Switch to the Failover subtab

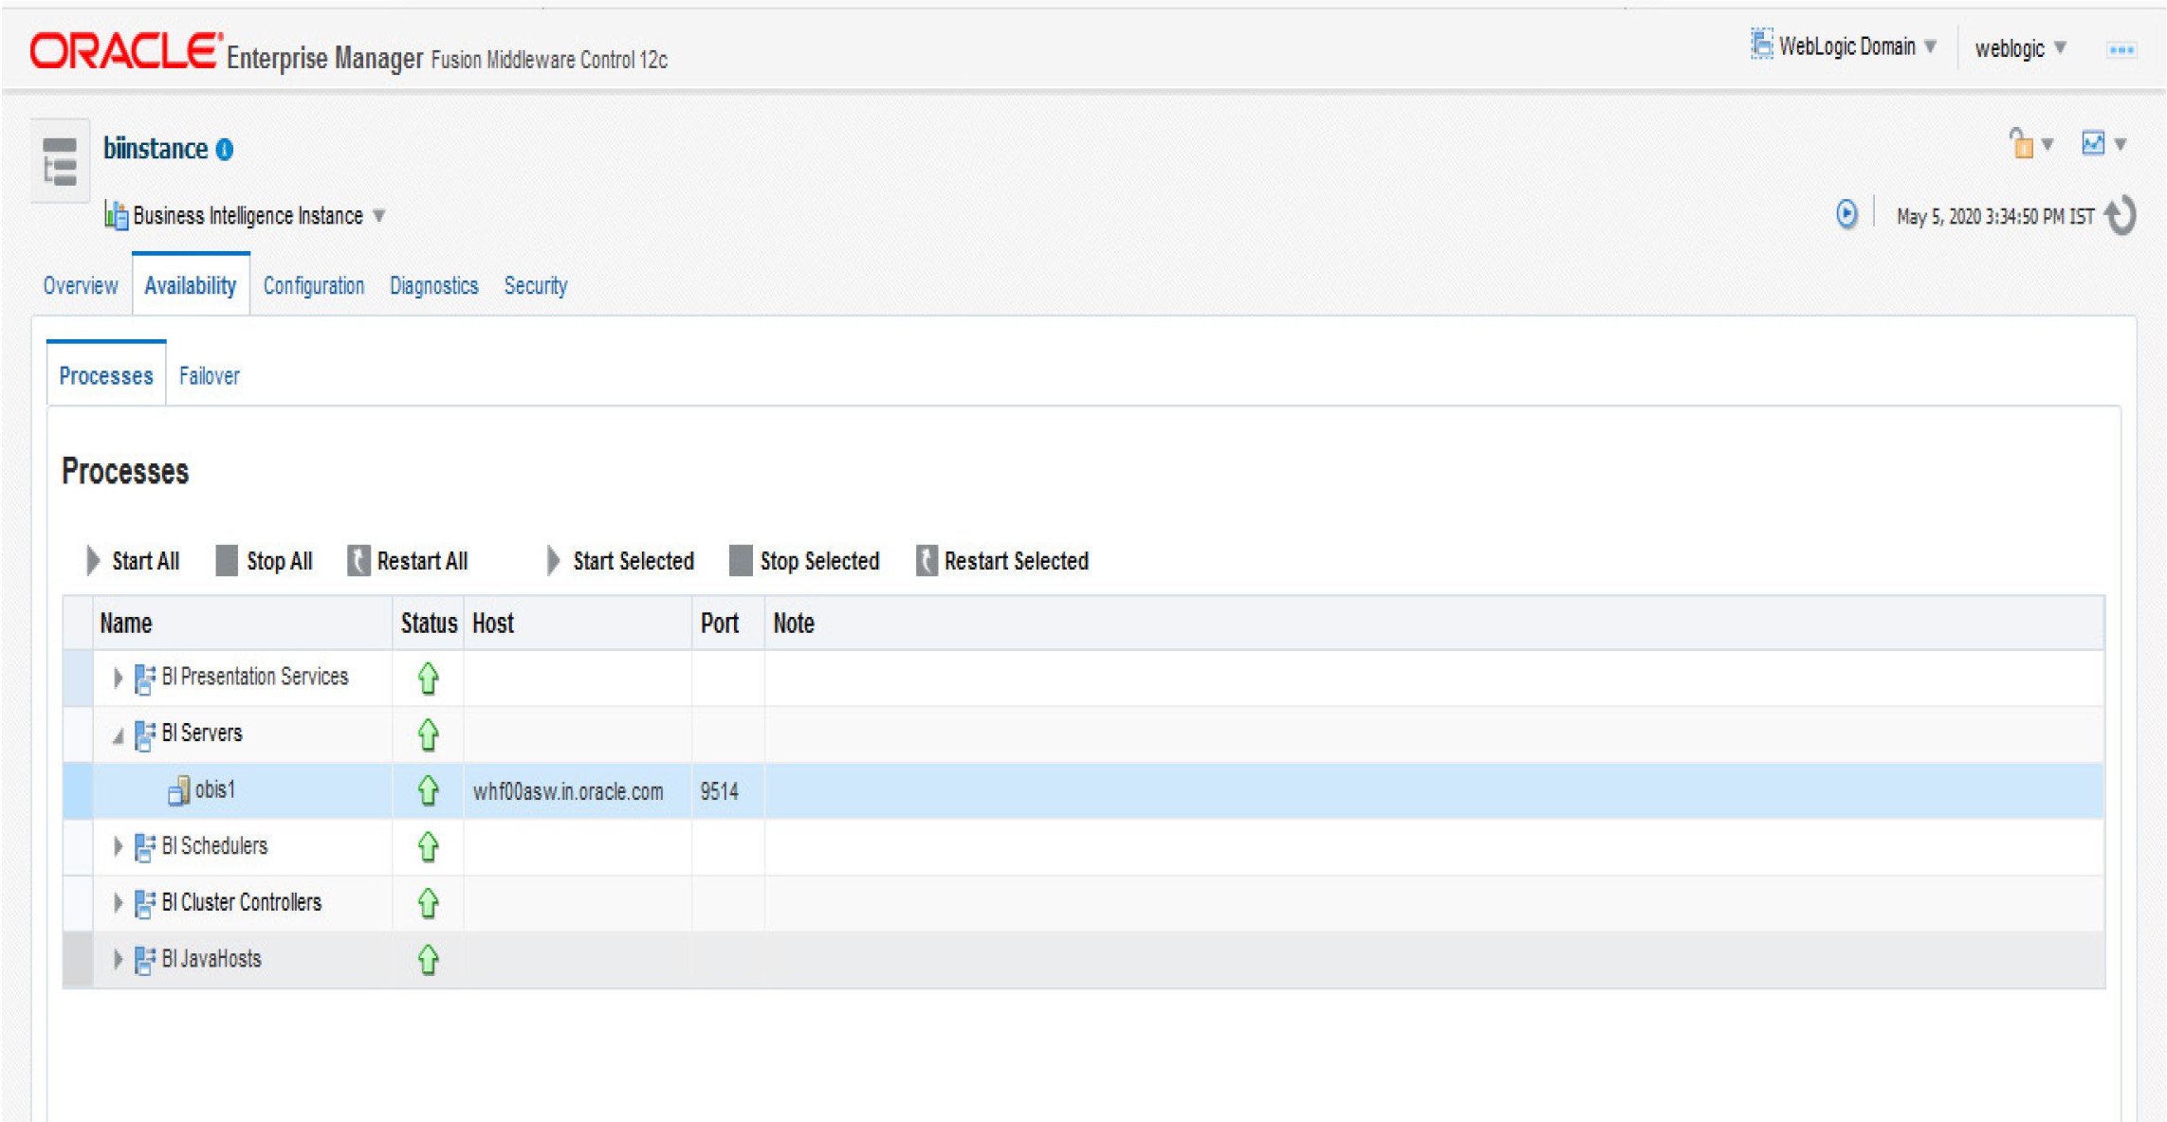click(210, 375)
